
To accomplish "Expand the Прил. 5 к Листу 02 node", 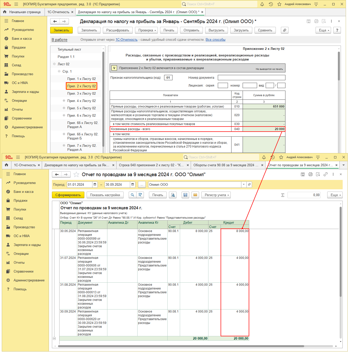I will tap(64, 108).
